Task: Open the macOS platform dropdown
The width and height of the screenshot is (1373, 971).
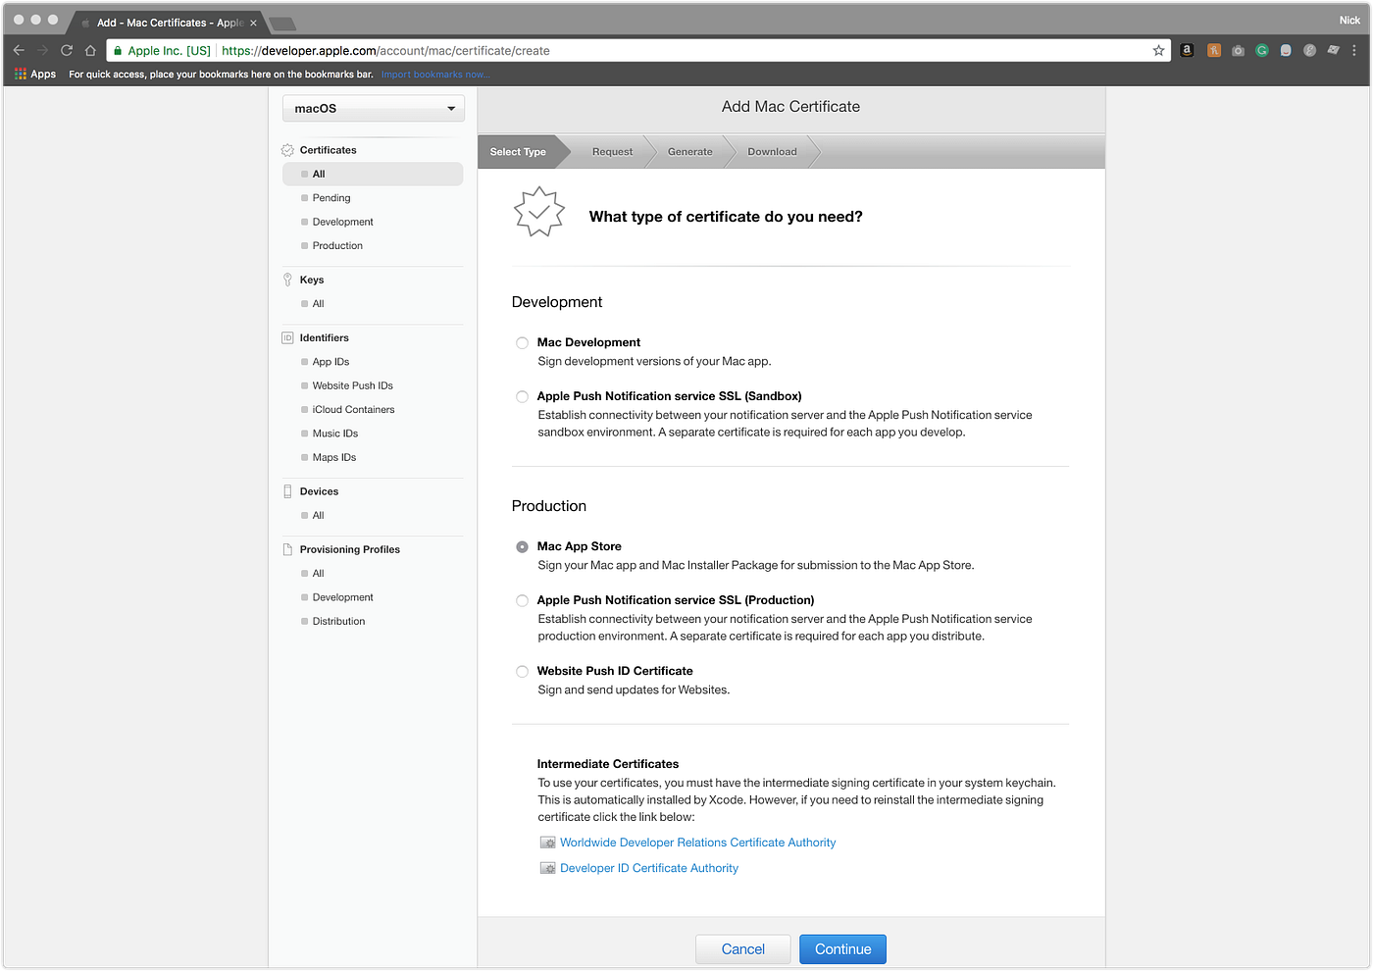Action: pyautogui.click(x=373, y=108)
